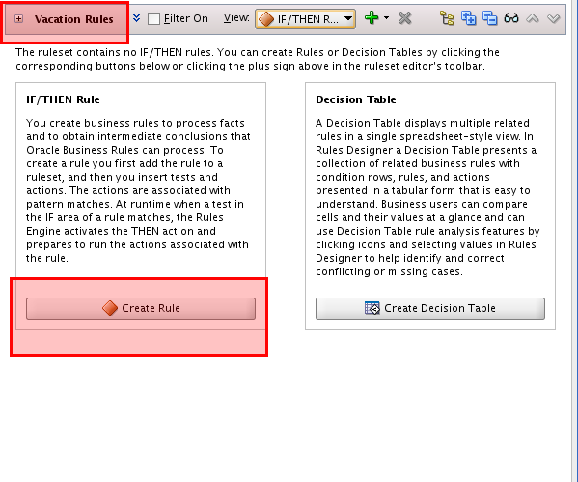The width and height of the screenshot is (578, 482).
Task: Enable the Filter On checkbox
Action: click(153, 18)
